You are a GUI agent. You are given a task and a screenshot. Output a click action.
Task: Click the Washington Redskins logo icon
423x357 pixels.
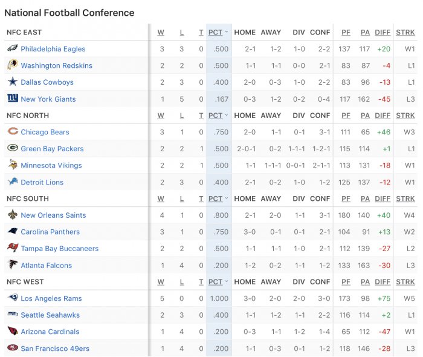point(13,65)
